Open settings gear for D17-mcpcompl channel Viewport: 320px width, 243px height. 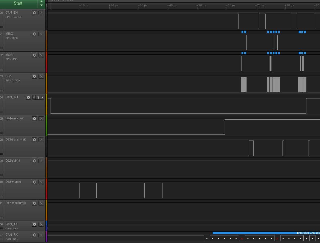(x=34, y=203)
